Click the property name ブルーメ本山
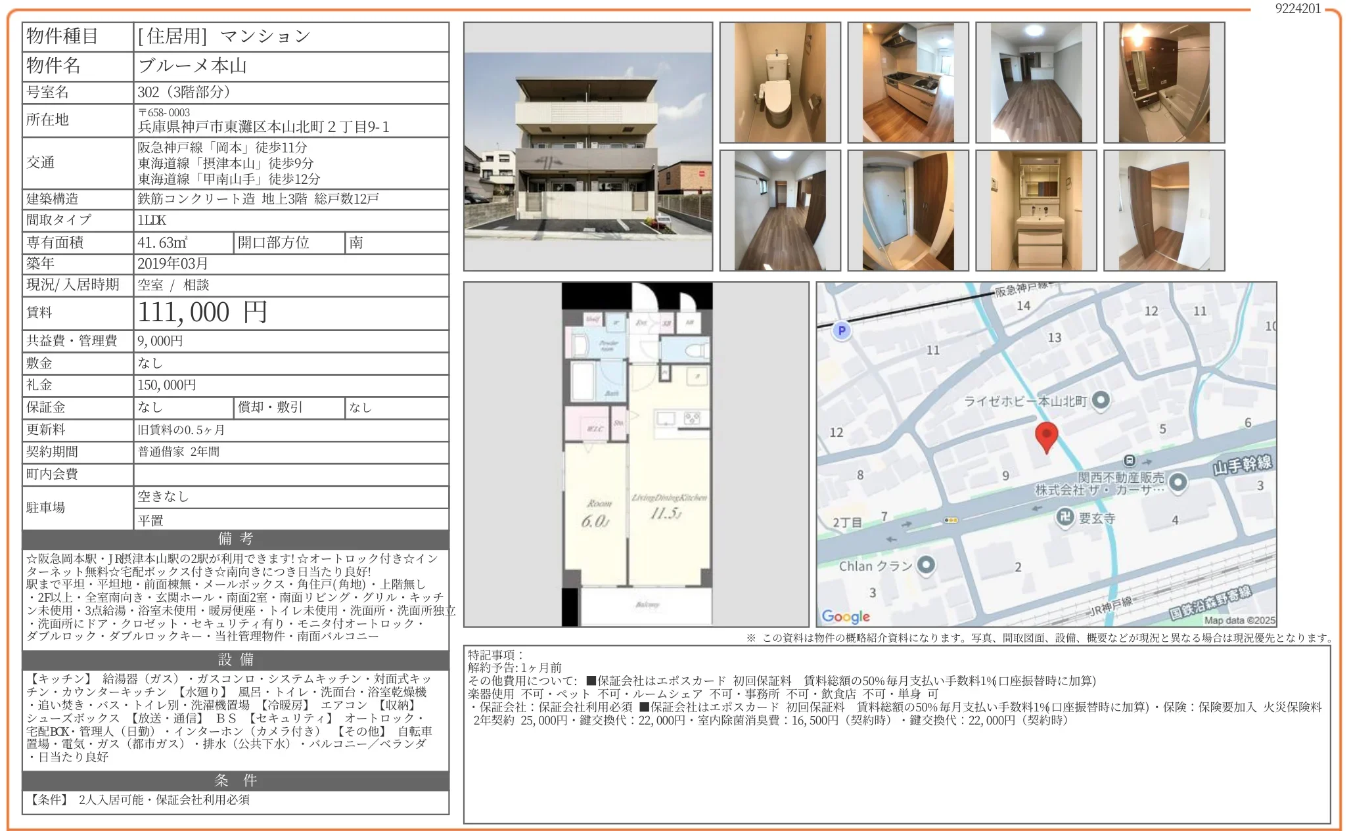The height and width of the screenshot is (831, 1351). (193, 66)
